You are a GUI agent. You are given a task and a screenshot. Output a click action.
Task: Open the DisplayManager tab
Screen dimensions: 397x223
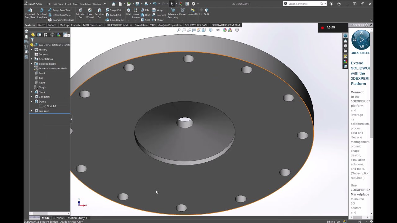tap(59, 35)
